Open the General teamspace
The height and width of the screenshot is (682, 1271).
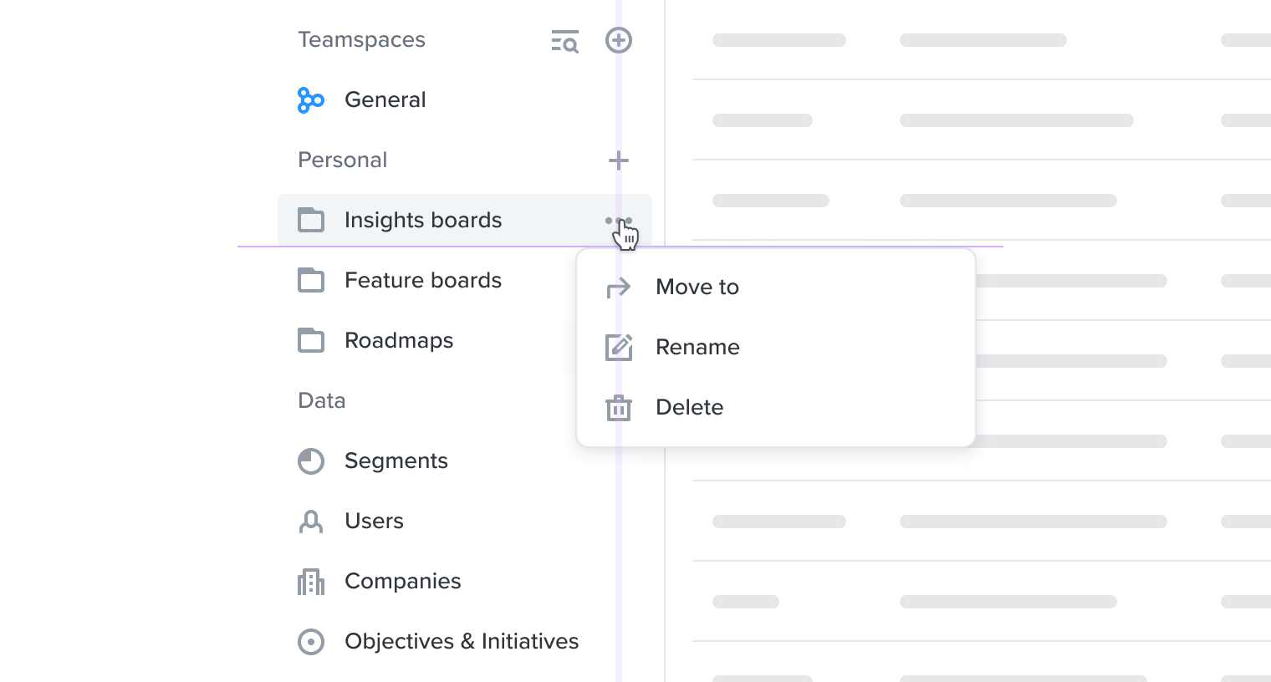click(x=385, y=100)
